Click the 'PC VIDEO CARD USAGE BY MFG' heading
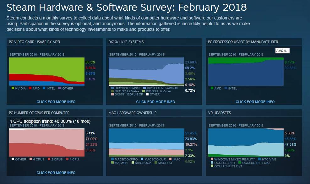The width and height of the screenshot is (310, 184). tap(35, 42)
